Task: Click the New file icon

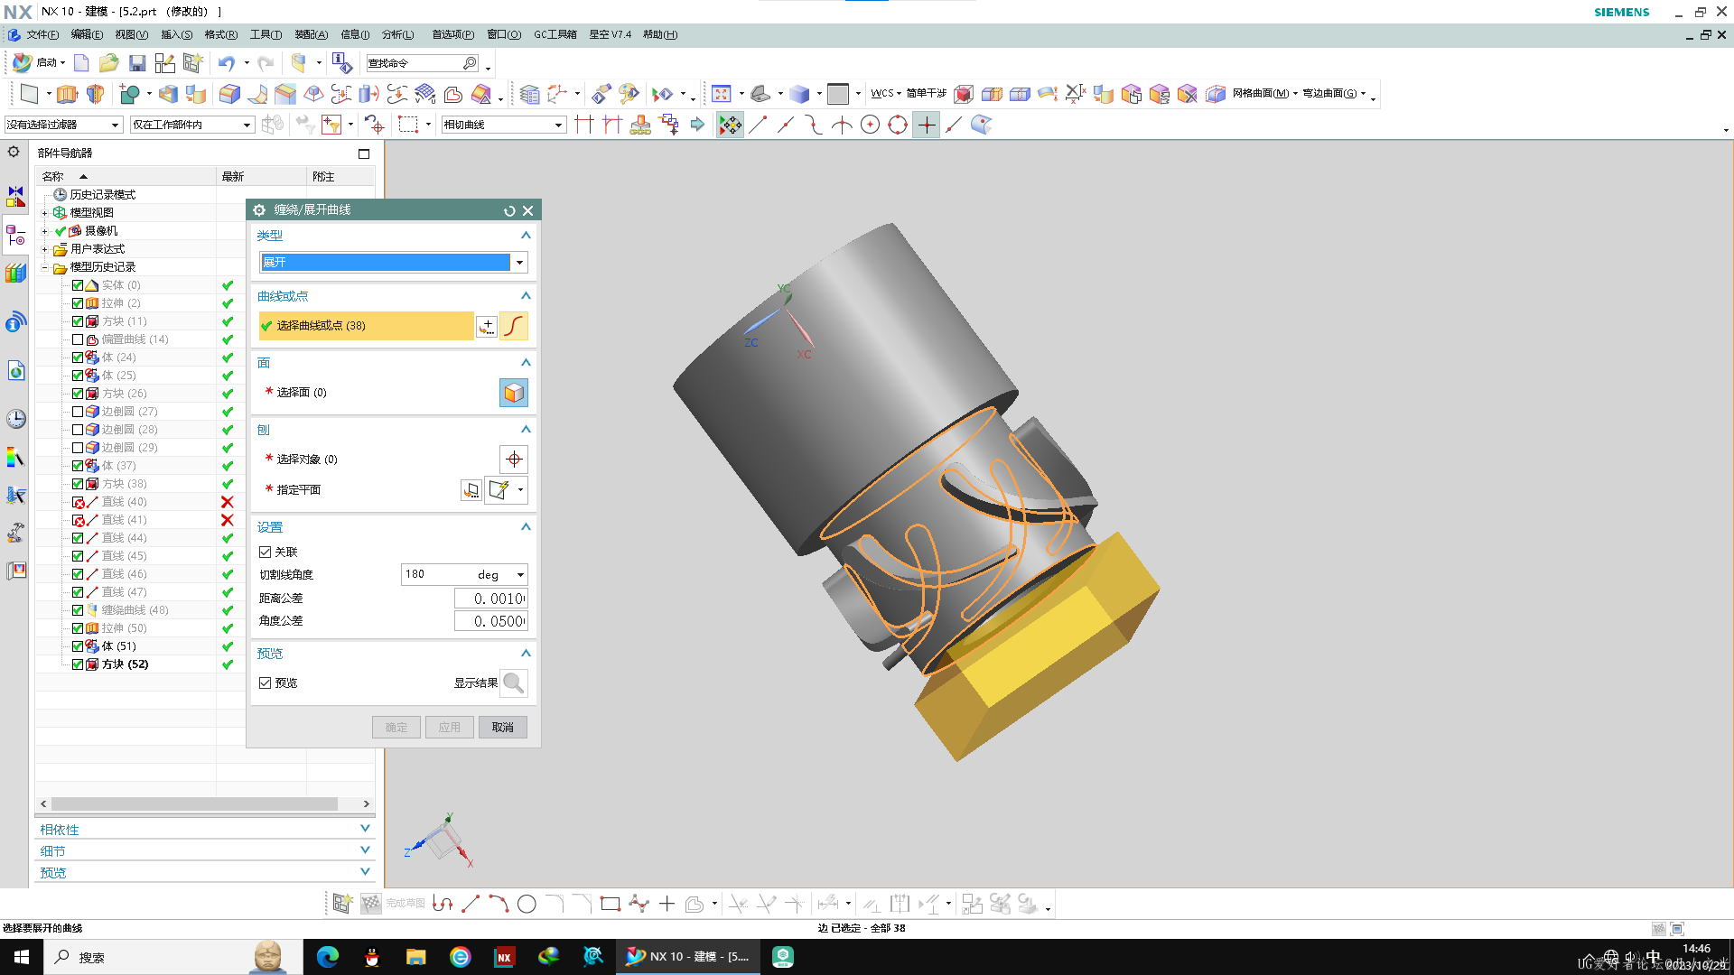Action: (81, 63)
